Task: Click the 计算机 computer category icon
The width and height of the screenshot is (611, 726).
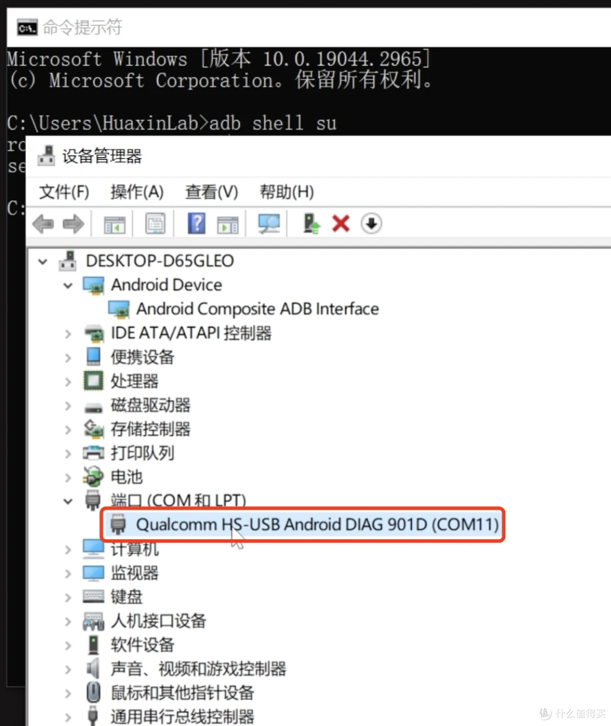Action: click(93, 549)
